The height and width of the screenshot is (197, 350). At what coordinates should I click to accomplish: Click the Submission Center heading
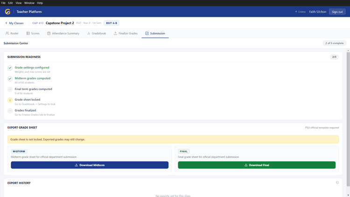(x=16, y=43)
